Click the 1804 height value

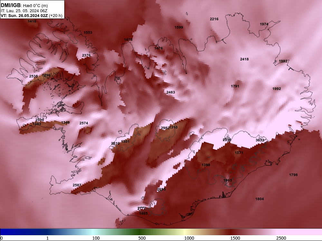pos(260,199)
